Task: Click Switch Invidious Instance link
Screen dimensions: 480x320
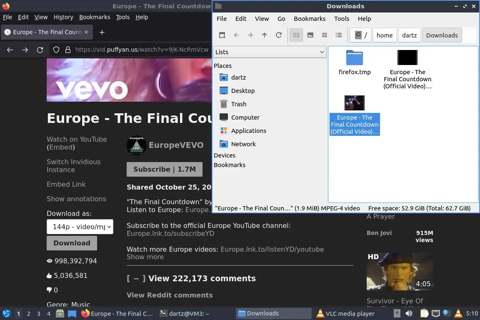Action: click(x=73, y=166)
